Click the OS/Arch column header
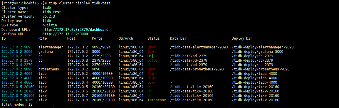 (x=126, y=38)
